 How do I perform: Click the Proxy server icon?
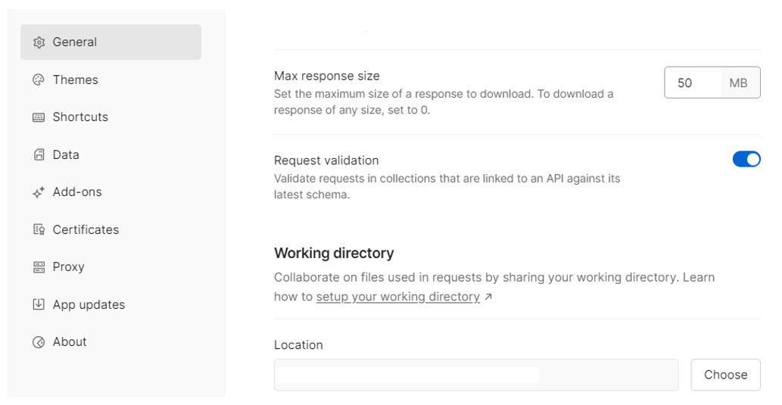(x=39, y=266)
